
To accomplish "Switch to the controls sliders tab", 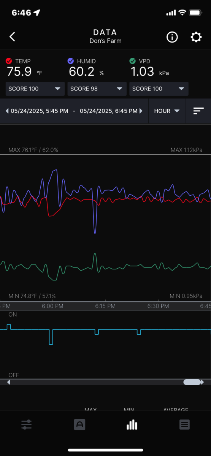I will click(26, 424).
